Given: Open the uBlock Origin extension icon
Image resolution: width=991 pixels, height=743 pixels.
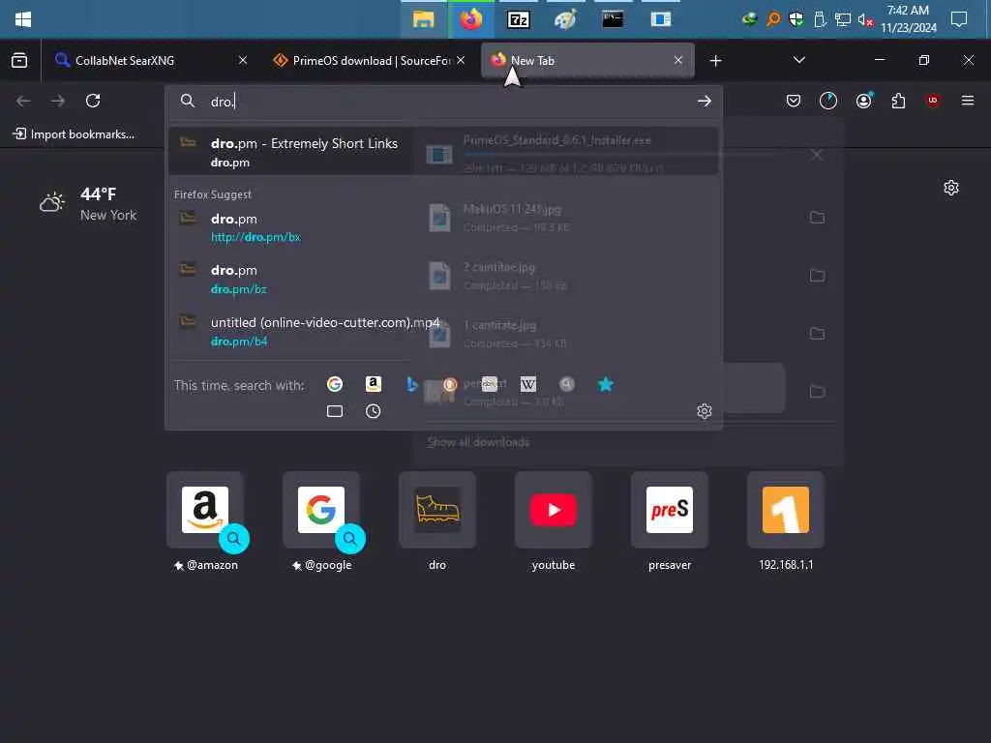Looking at the screenshot, I should (x=933, y=101).
